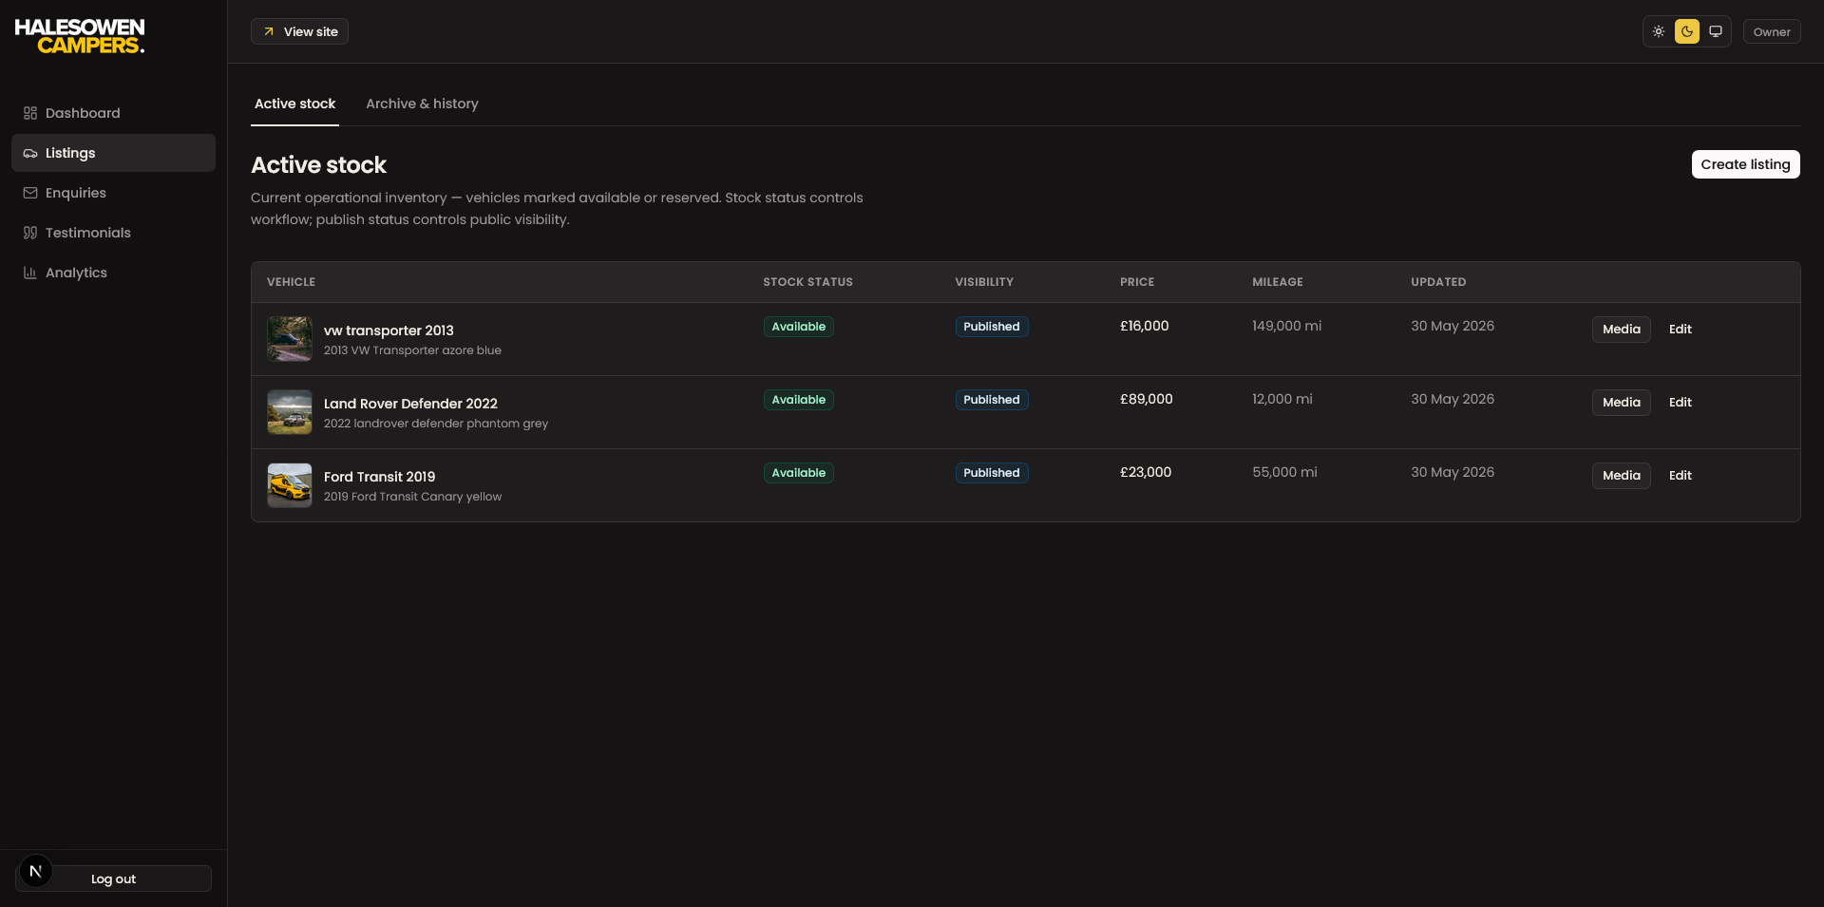The height and width of the screenshot is (907, 1824).
Task: Click the £16,000 price
Action: [x=1144, y=326]
